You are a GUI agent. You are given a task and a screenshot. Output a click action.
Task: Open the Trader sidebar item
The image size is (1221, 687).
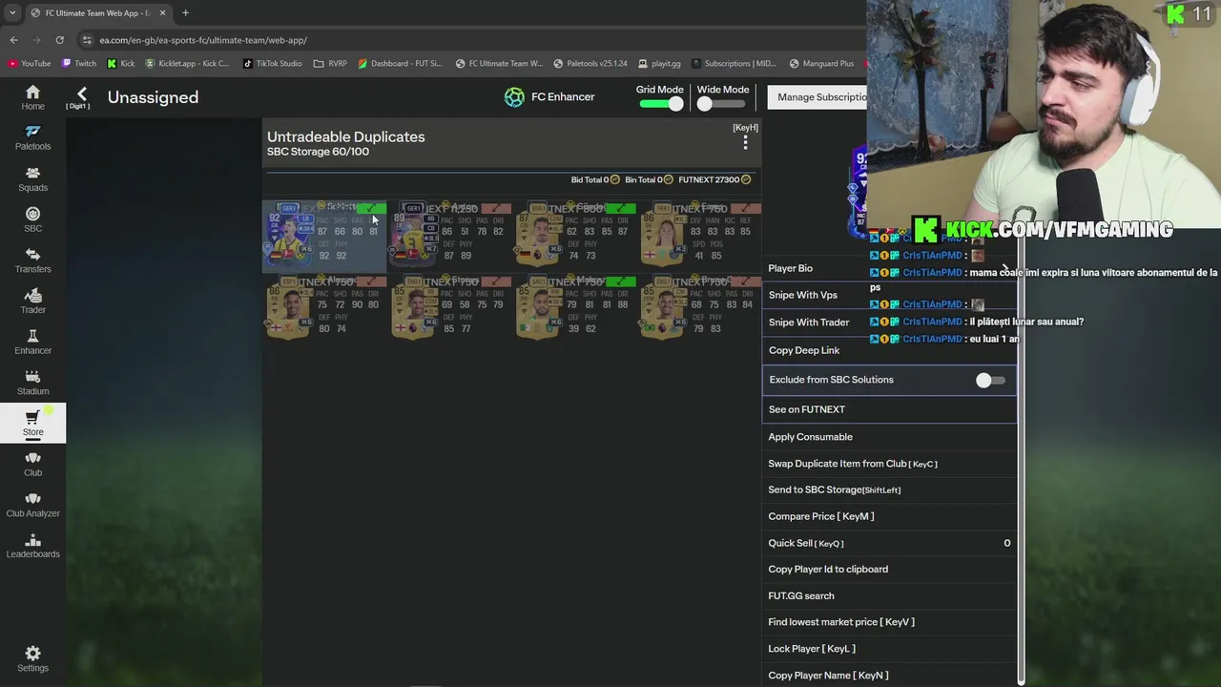pos(32,302)
